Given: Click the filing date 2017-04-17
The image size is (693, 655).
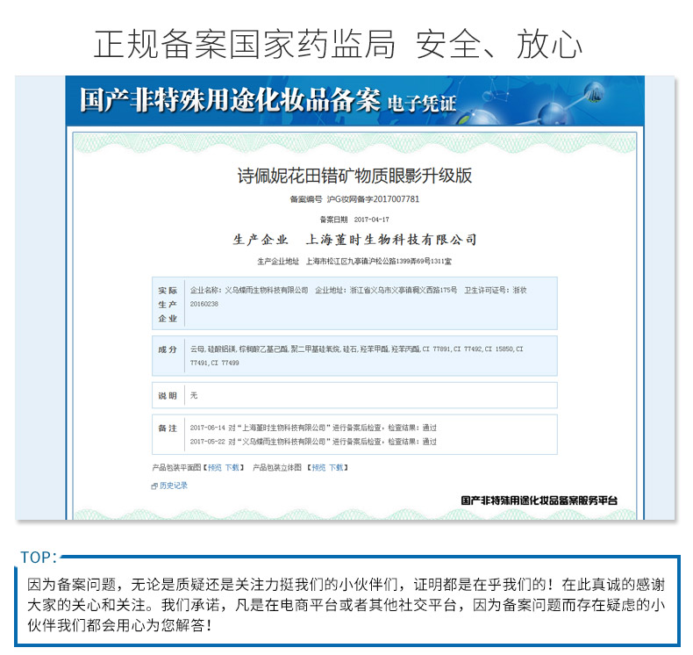Looking at the screenshot, I should click(371, 220).
